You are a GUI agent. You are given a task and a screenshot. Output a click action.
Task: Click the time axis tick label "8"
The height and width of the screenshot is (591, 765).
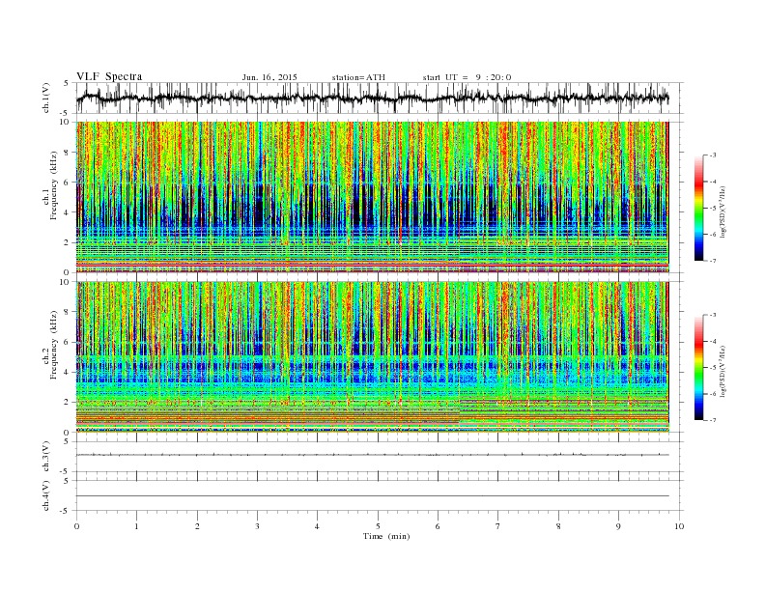[x=558, y=526]
